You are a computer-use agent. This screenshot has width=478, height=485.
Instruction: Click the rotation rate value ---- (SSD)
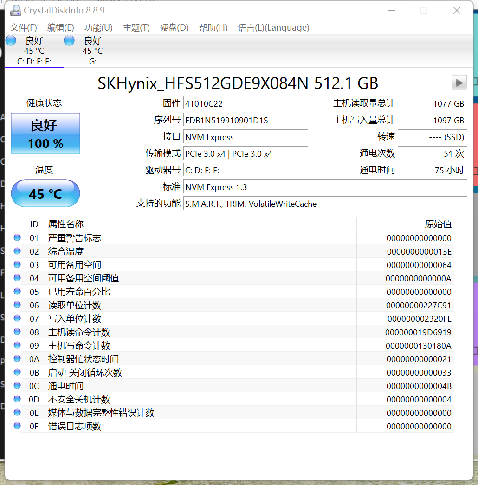[432, 137]
